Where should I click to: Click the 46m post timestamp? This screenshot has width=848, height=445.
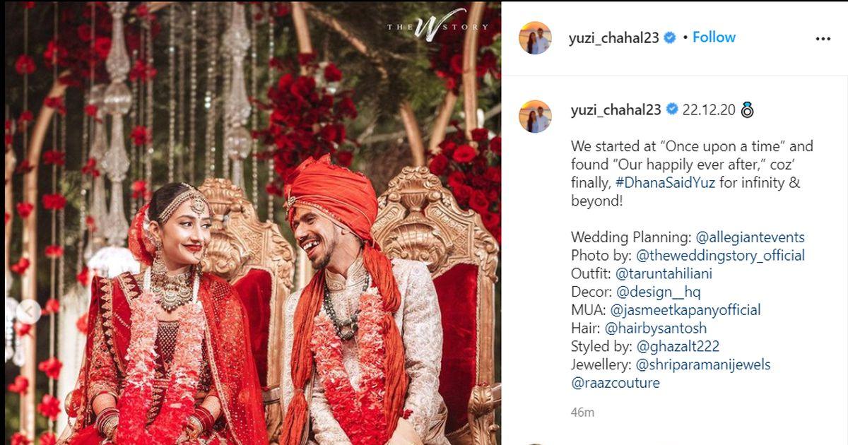[x=582, y=413]
